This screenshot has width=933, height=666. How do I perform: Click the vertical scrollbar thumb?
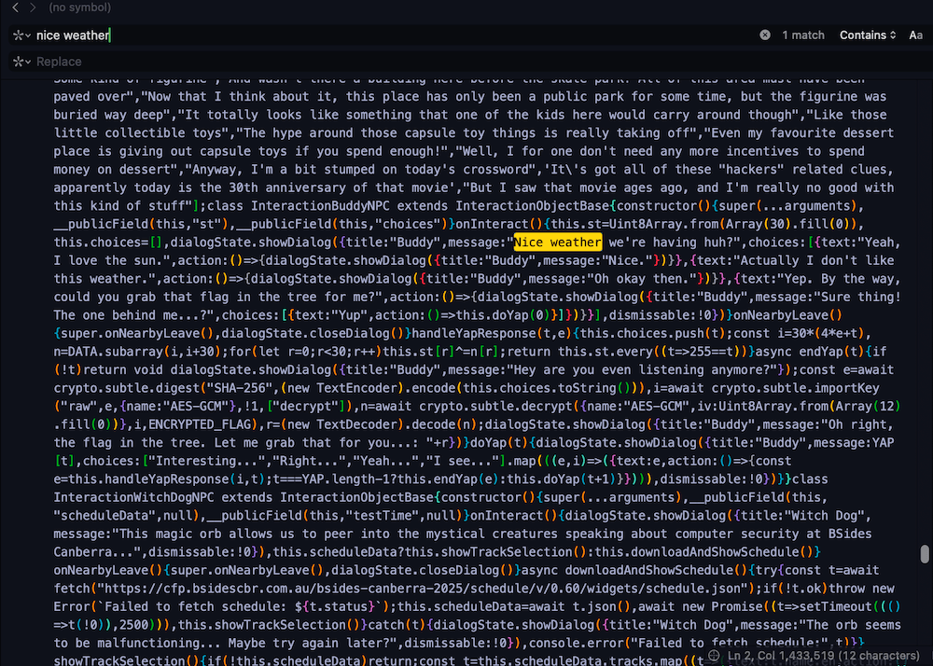coord(925,554)
